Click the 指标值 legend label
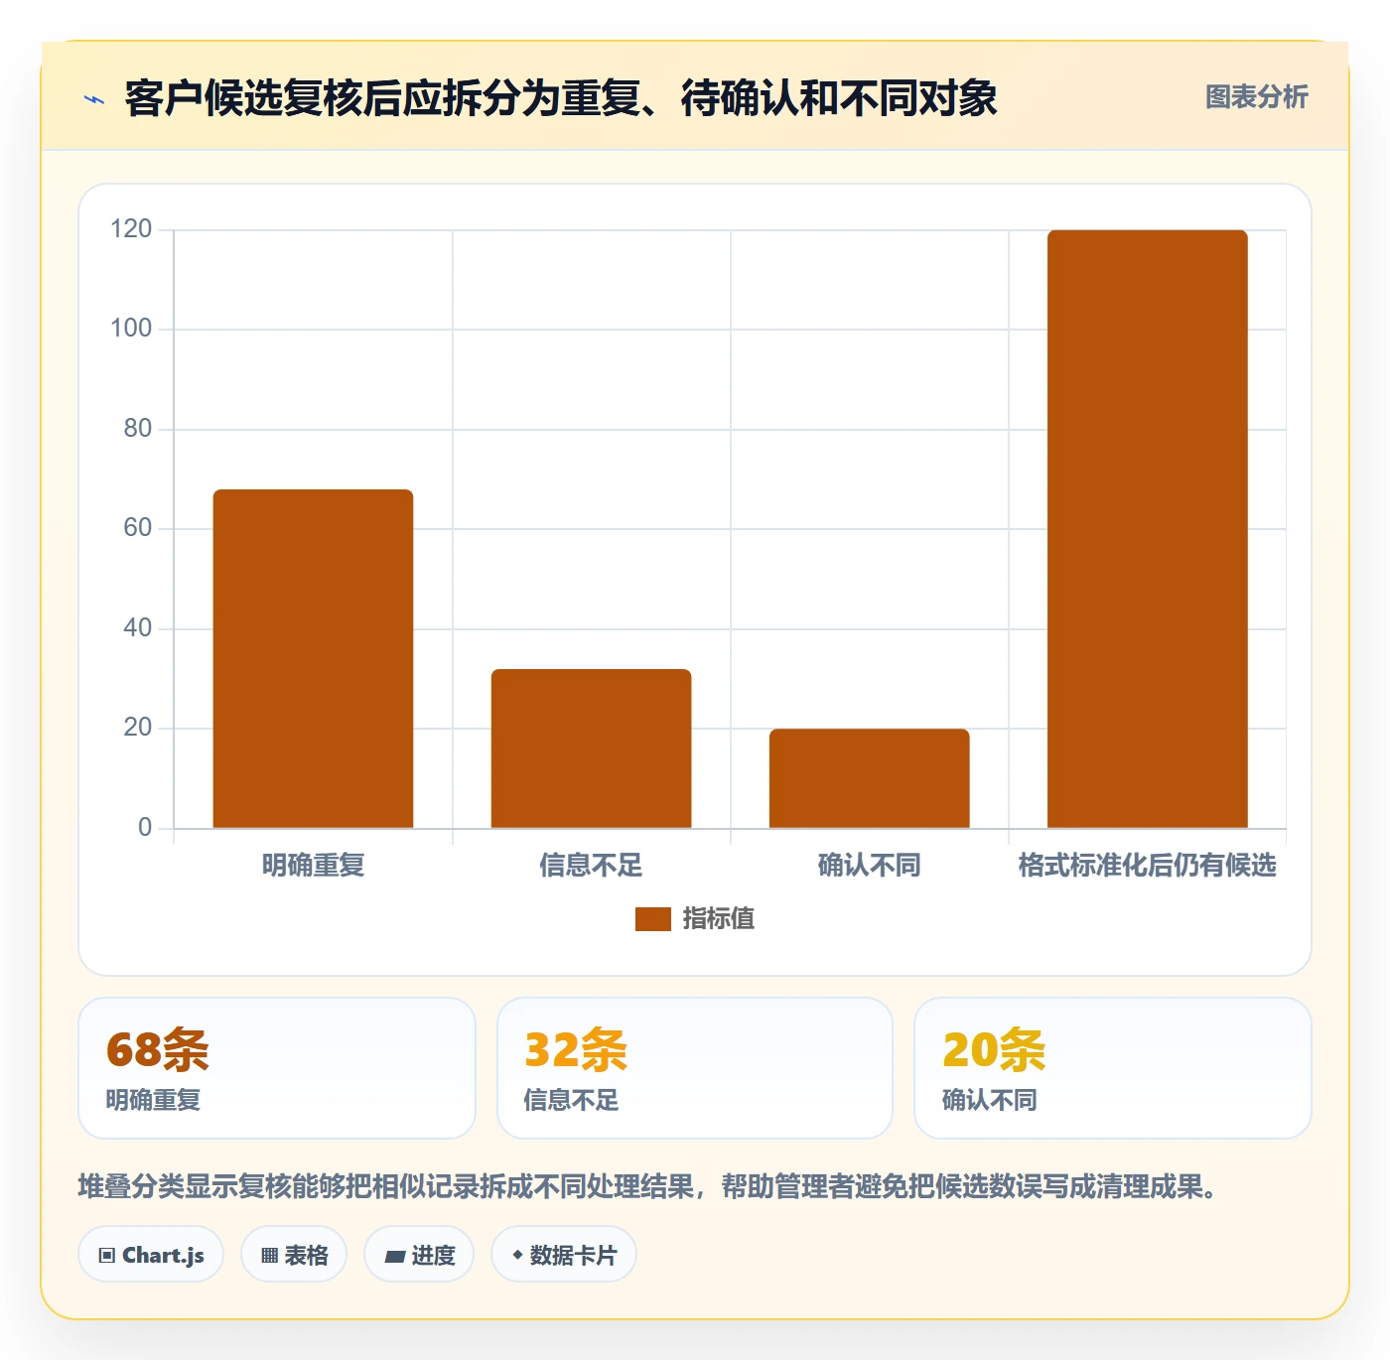Image resolution: width=1390 pixels, height=1360 pixels. [x=719, y=919]
